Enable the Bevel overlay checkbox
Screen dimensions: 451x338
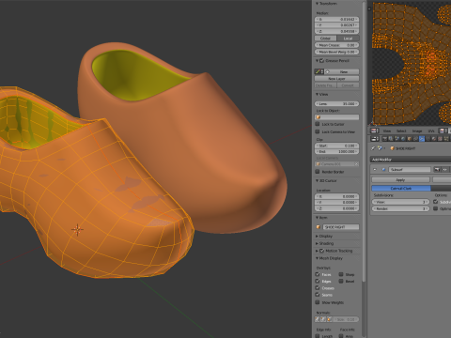[x=341, y=281]
